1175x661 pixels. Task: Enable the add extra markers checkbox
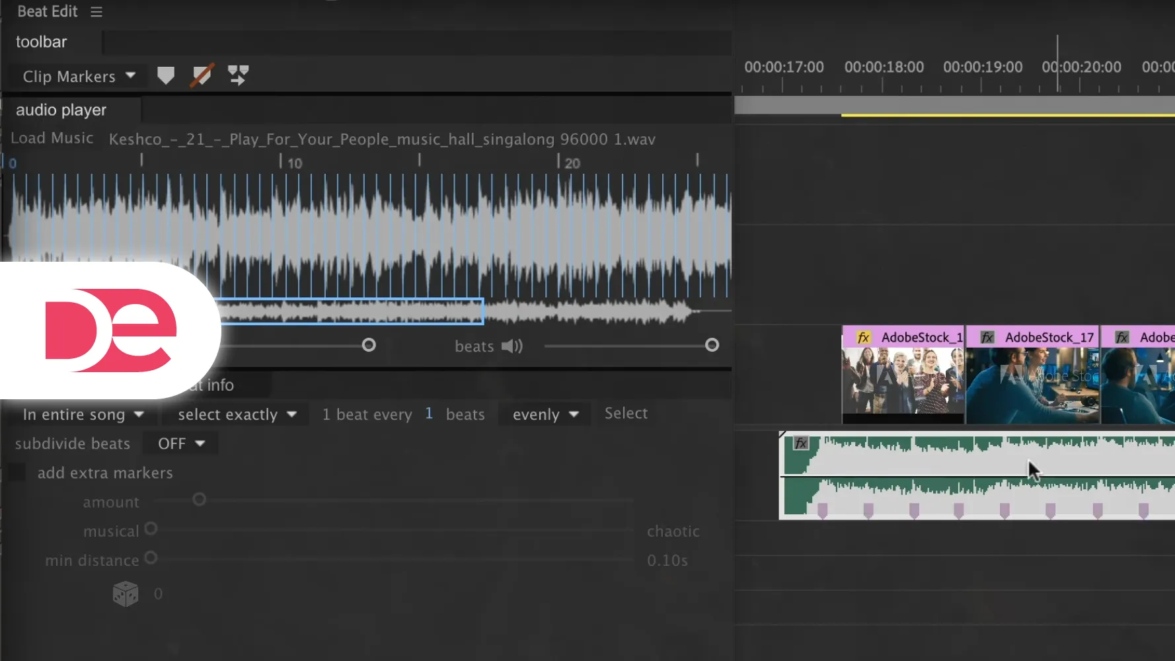coord(17,473)
